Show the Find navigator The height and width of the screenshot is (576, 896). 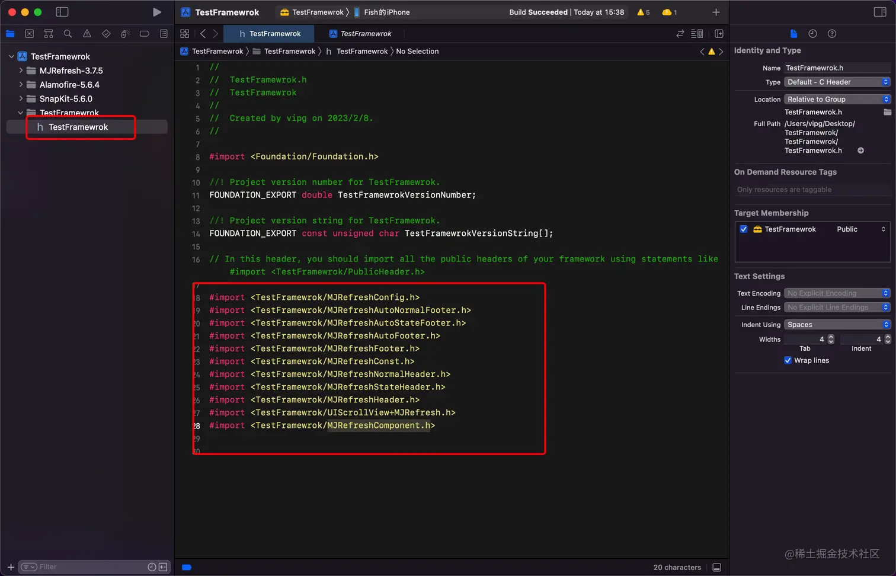(x=68, y=34)
